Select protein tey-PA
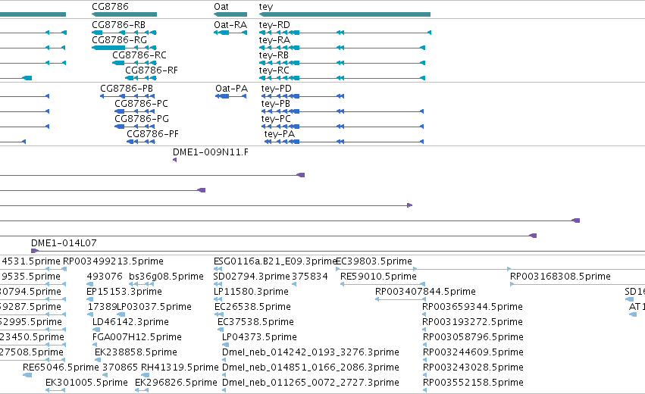645x394 pixels. 344,142
